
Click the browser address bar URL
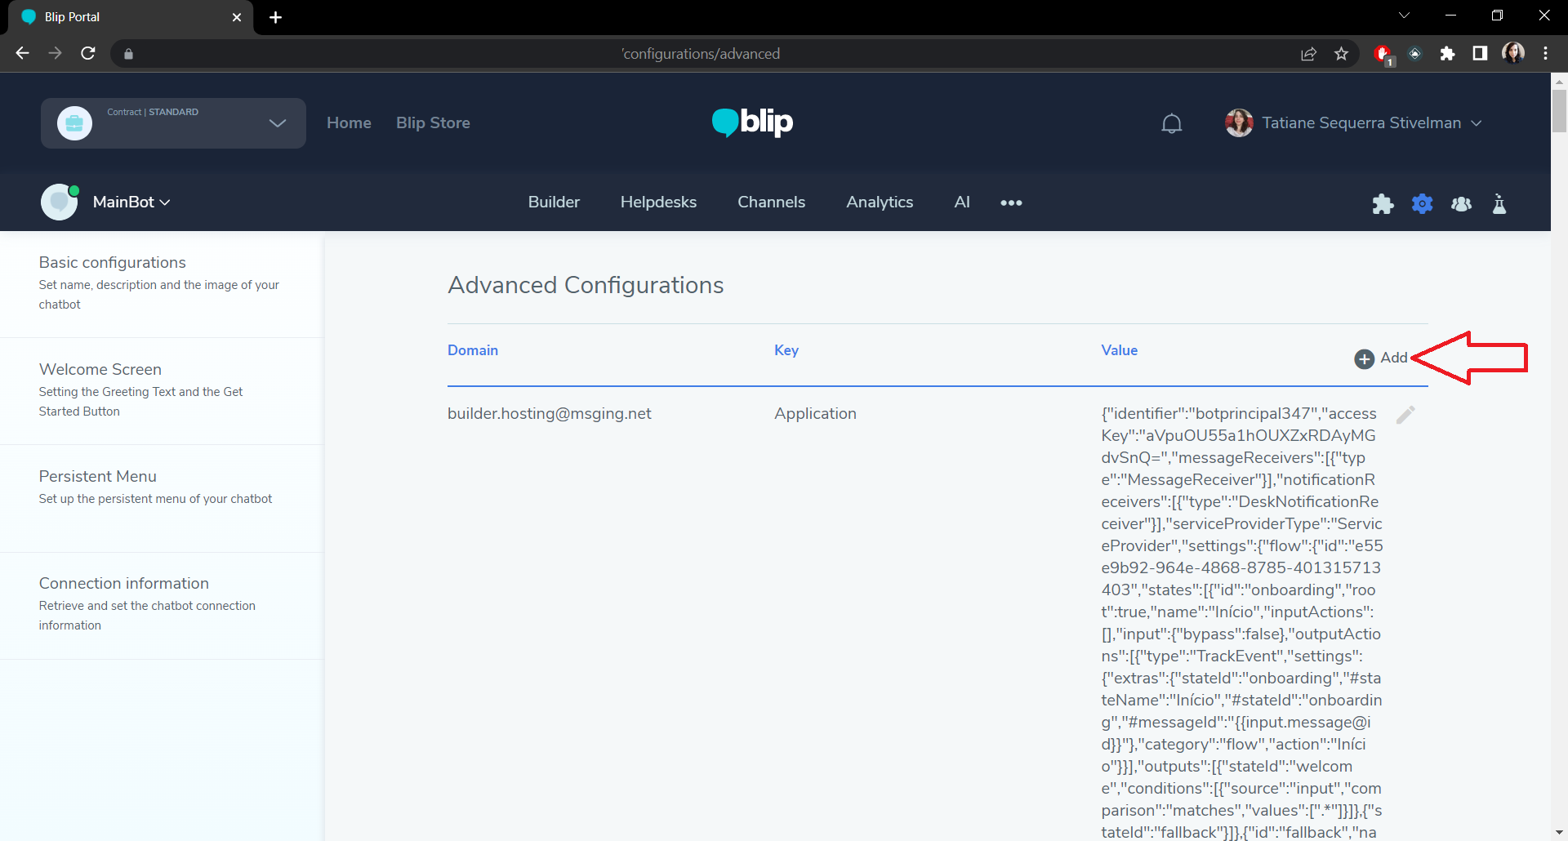coord(701,54)
